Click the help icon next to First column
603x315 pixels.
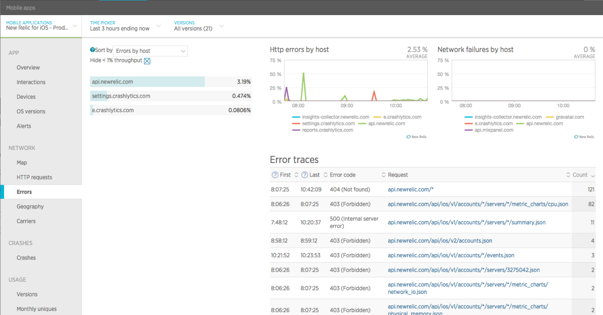click(x=275, y=175)
